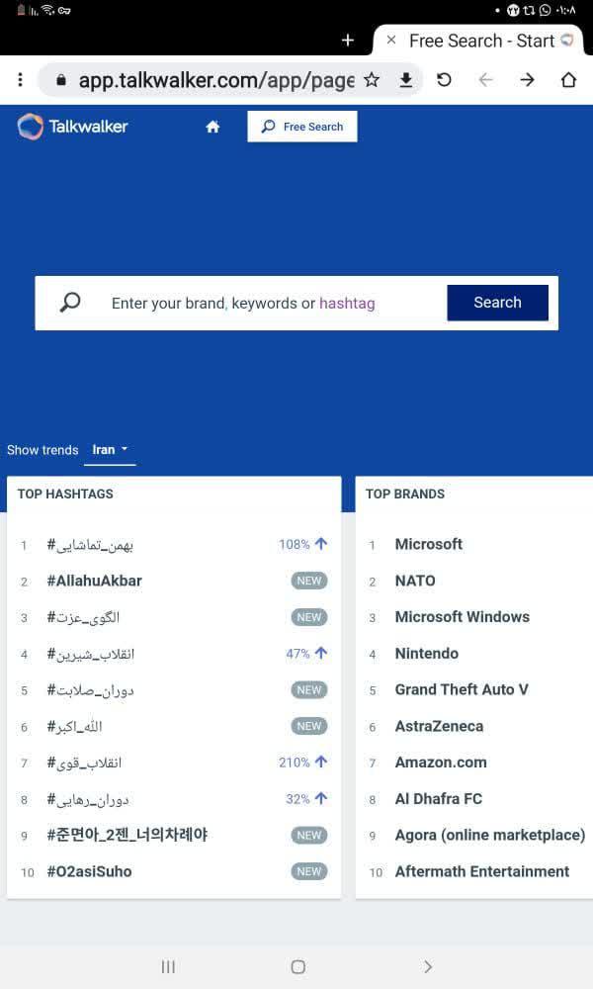This screenshot has width=593, height=989.
Task: Click the Talkwalker home icon
Action: click(212, 127)
